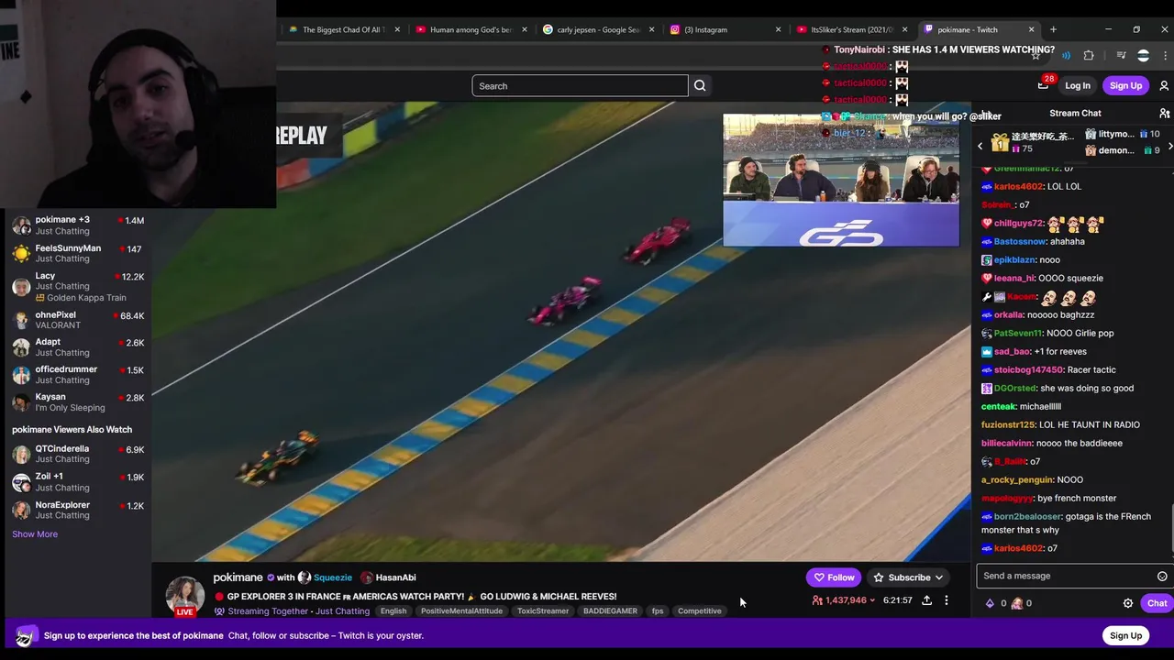Open FeelsSunnyMan channel in sidebar

coord(78,253)
